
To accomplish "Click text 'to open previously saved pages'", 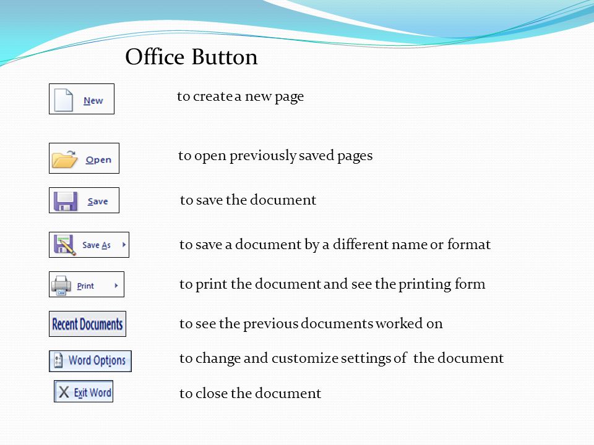I will (x=275, y=156).
